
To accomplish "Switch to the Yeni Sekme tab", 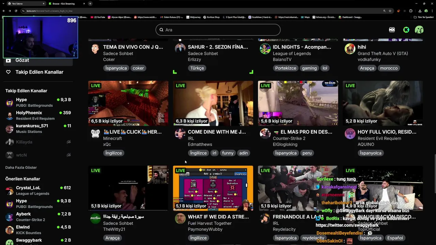I will (27, 3).
